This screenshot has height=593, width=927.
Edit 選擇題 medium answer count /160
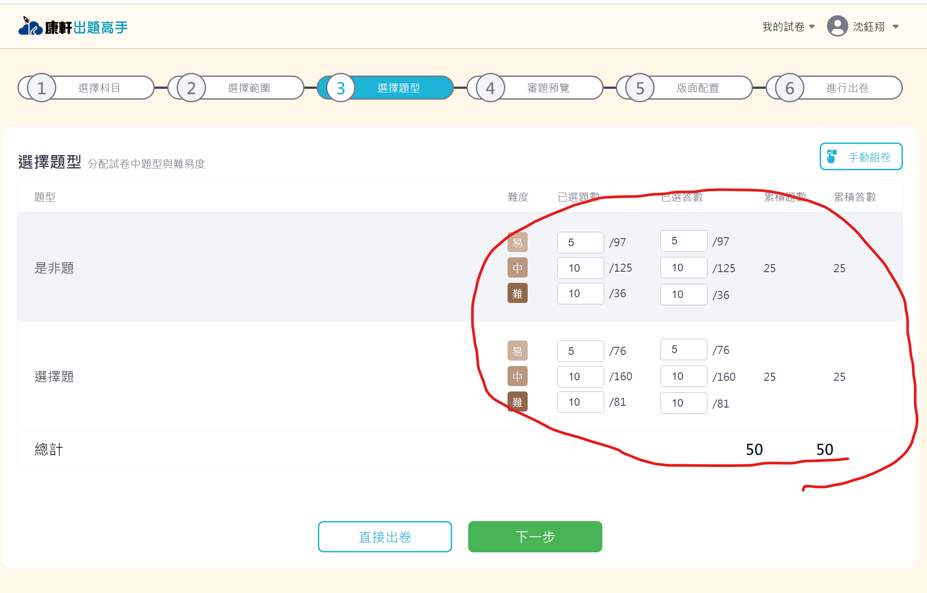[684, 376]
